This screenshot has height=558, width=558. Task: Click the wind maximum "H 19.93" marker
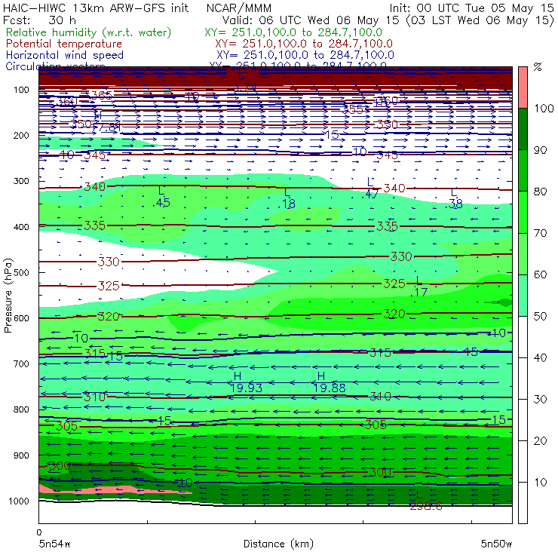pyautogui.click(x=246, y=382)
